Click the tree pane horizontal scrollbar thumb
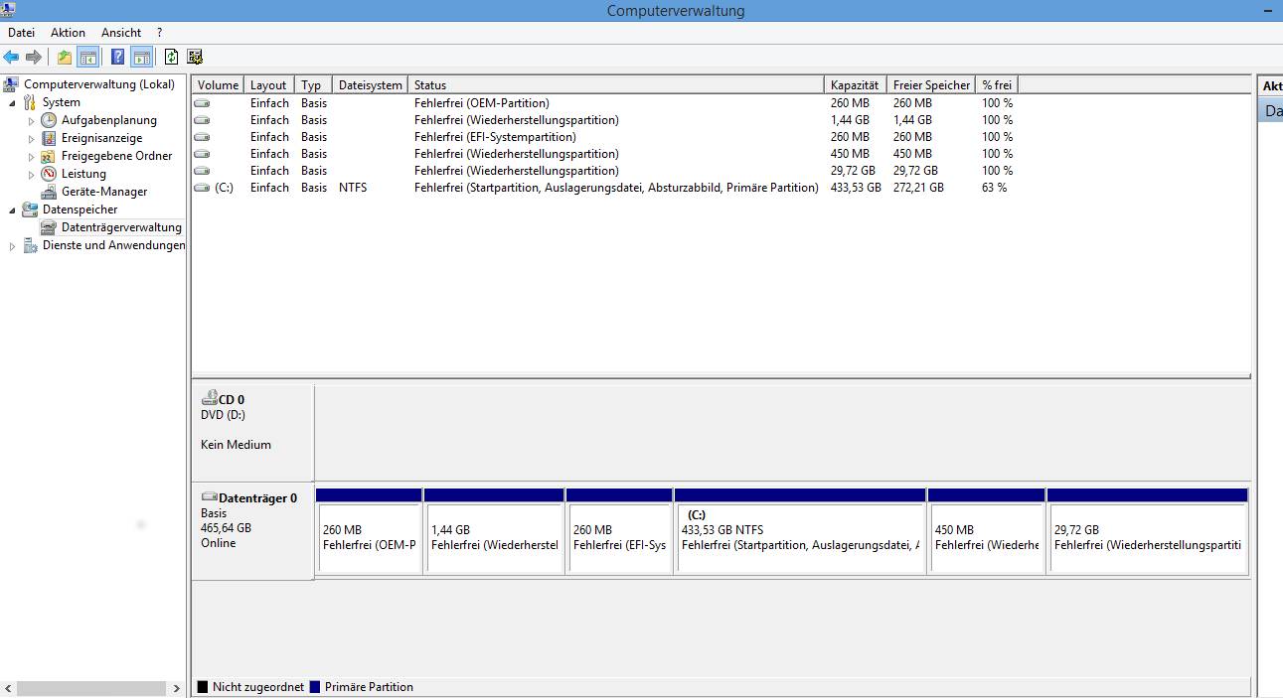1283x698 pixels. point(91,688)
